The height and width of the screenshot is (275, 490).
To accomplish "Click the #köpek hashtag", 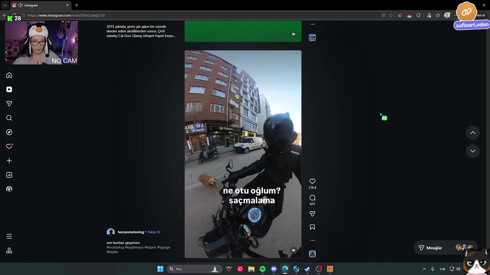I will pos(150,247).
